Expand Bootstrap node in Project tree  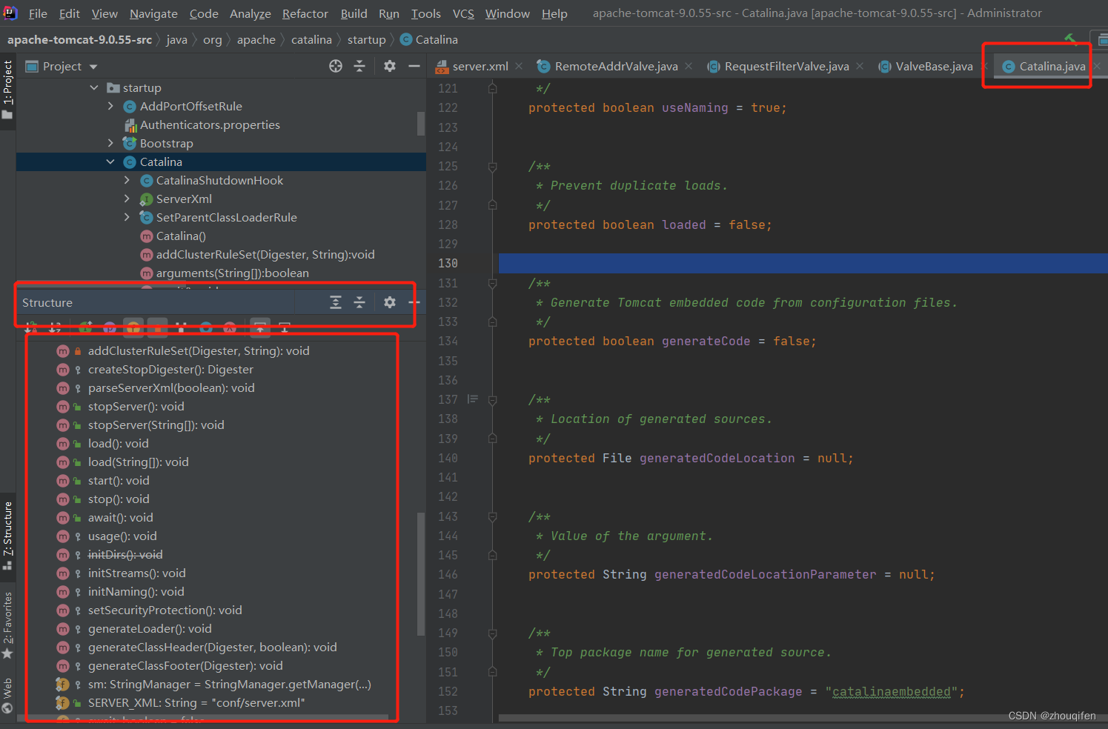(x=110, y=143)
